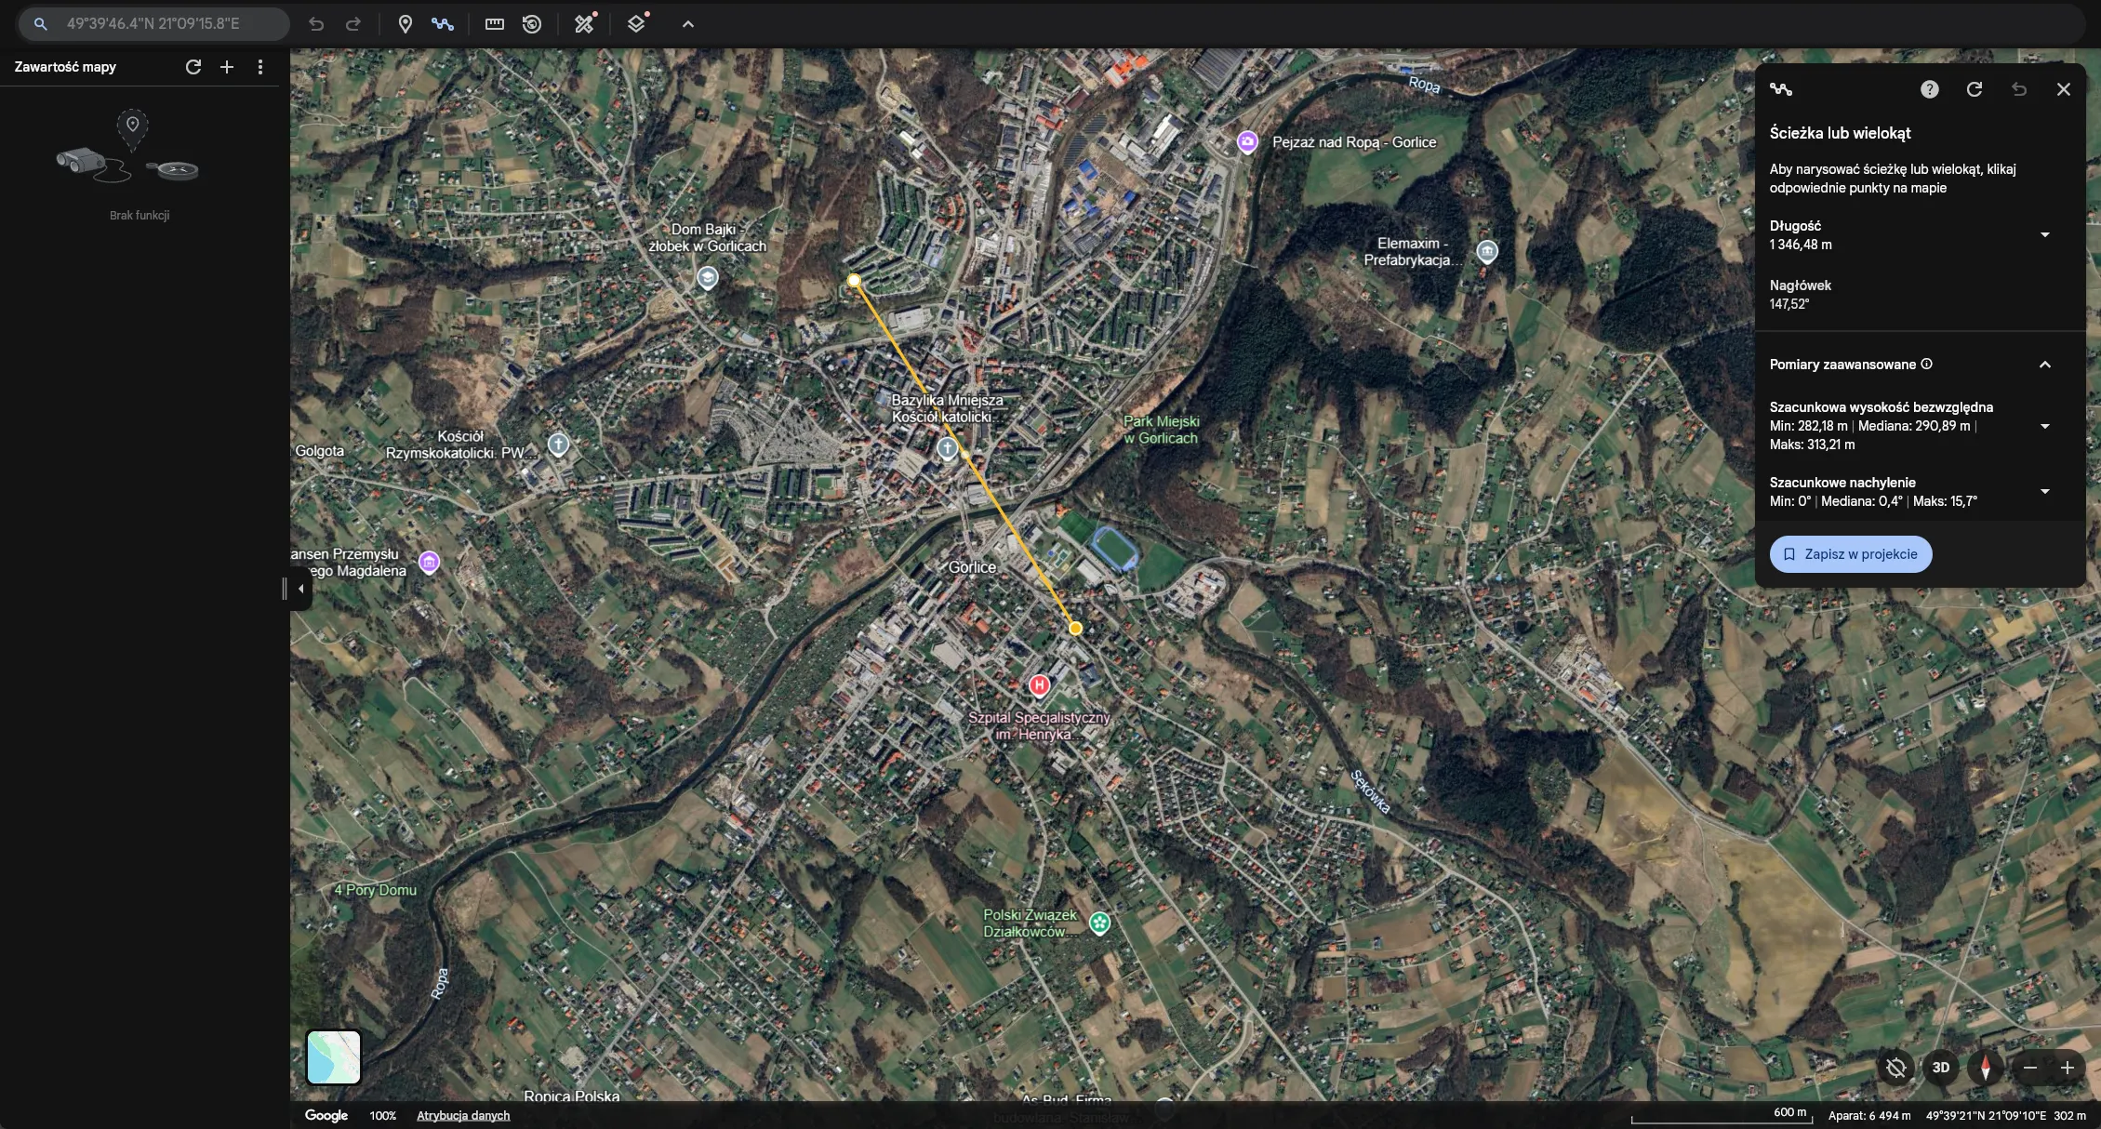
Task: Collapse the Pomiary zaawansowane section
Action: click(x=2044, y=365)
